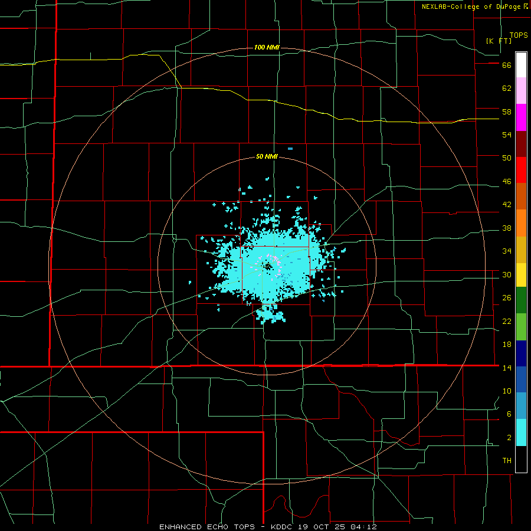Click the 2 legend value

[509, 438]
